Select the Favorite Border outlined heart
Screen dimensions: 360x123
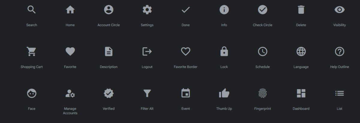pyautogui.click(x=186, y=51)
